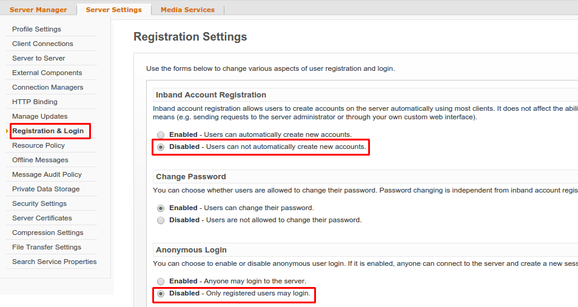This screenshot has height=307, width=578.
Task: Select Enabled for Inband Account Registration
Action: (x=161, y=134)
